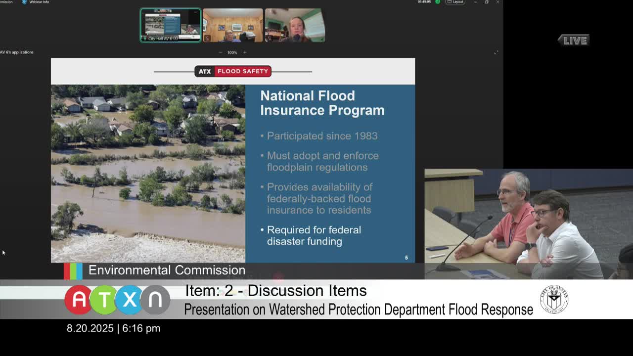Image resolution: width=633 pixels, height=356 pixels.
Task: Click the 'AV 6's applications' label
Action: coord(17,52)
